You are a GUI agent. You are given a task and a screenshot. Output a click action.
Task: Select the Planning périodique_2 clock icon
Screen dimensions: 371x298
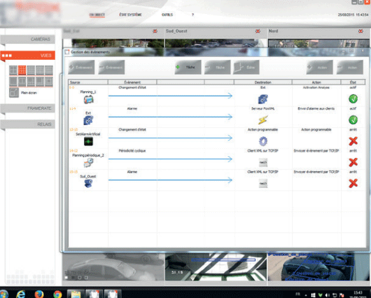(x=88, y=162)
